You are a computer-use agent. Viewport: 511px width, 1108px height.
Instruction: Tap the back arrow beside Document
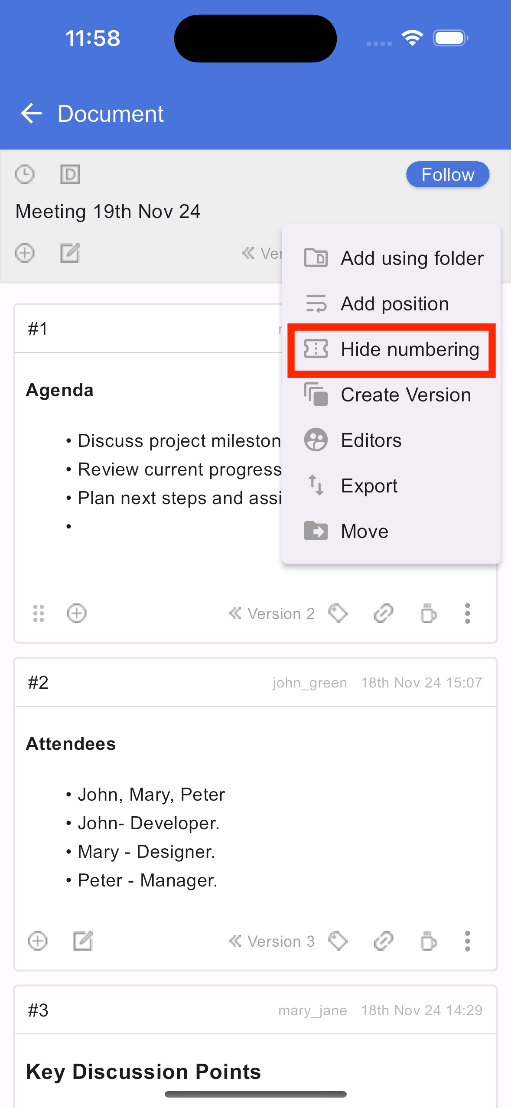tap(31, 114)
